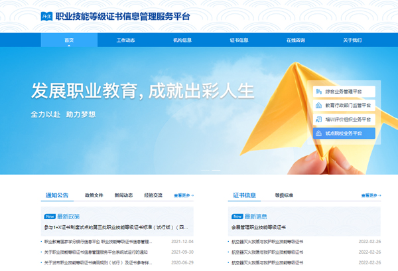
Task: Select the 经验交流 tab
Action: point(153,196)
